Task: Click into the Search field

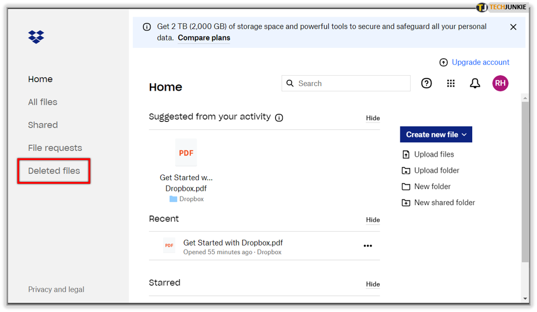Action: 346,83
